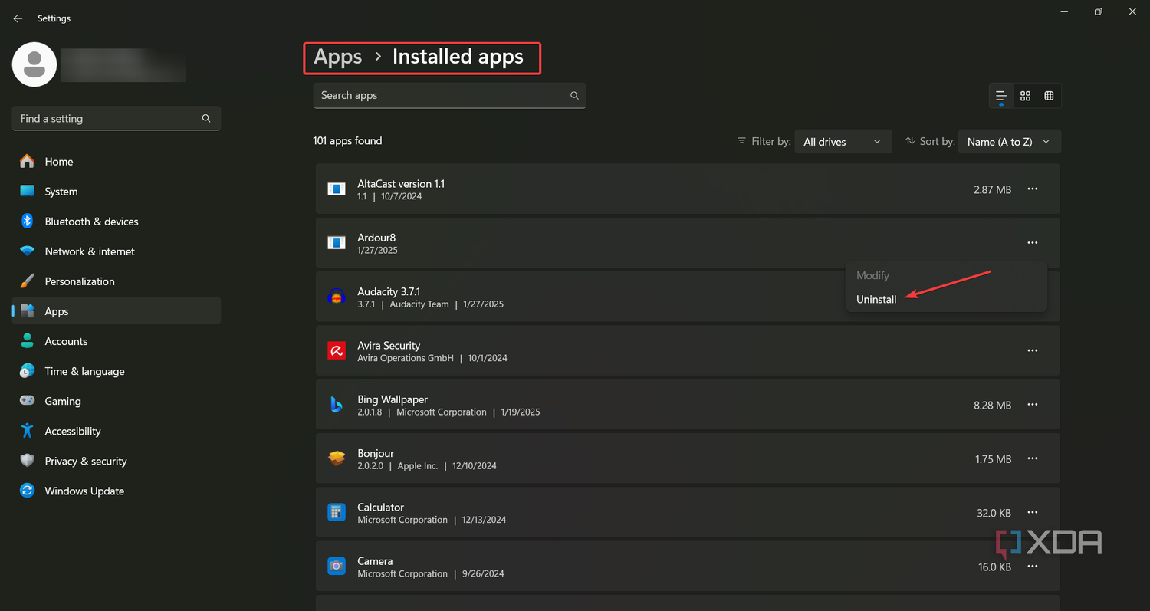Screen dimensions: 1150x611
Task: Click the Avira Security app icon
Action: [x=337, y=350]
